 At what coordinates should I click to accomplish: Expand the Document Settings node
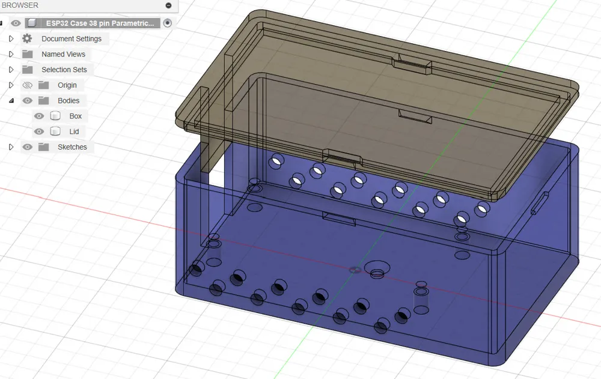[x=11, y=38]
